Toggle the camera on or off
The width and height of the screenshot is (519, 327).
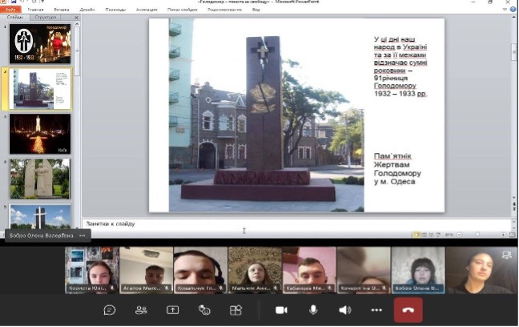281,310
